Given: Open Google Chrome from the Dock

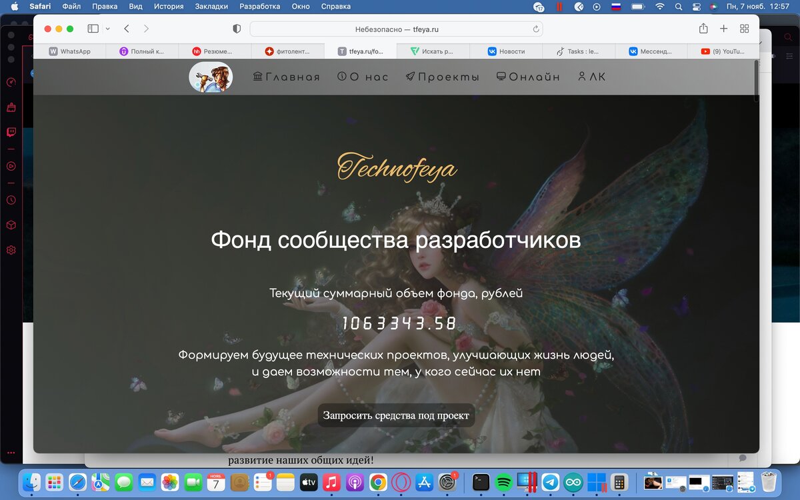Looking at the screenshot, I should point(378,482).
